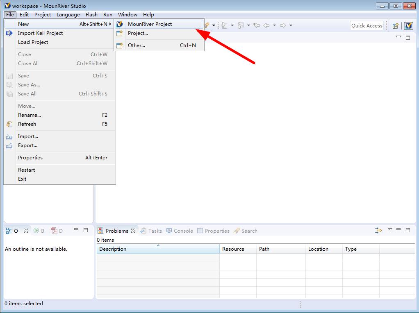Select Export... in the File menu

[x=59, y=145]
